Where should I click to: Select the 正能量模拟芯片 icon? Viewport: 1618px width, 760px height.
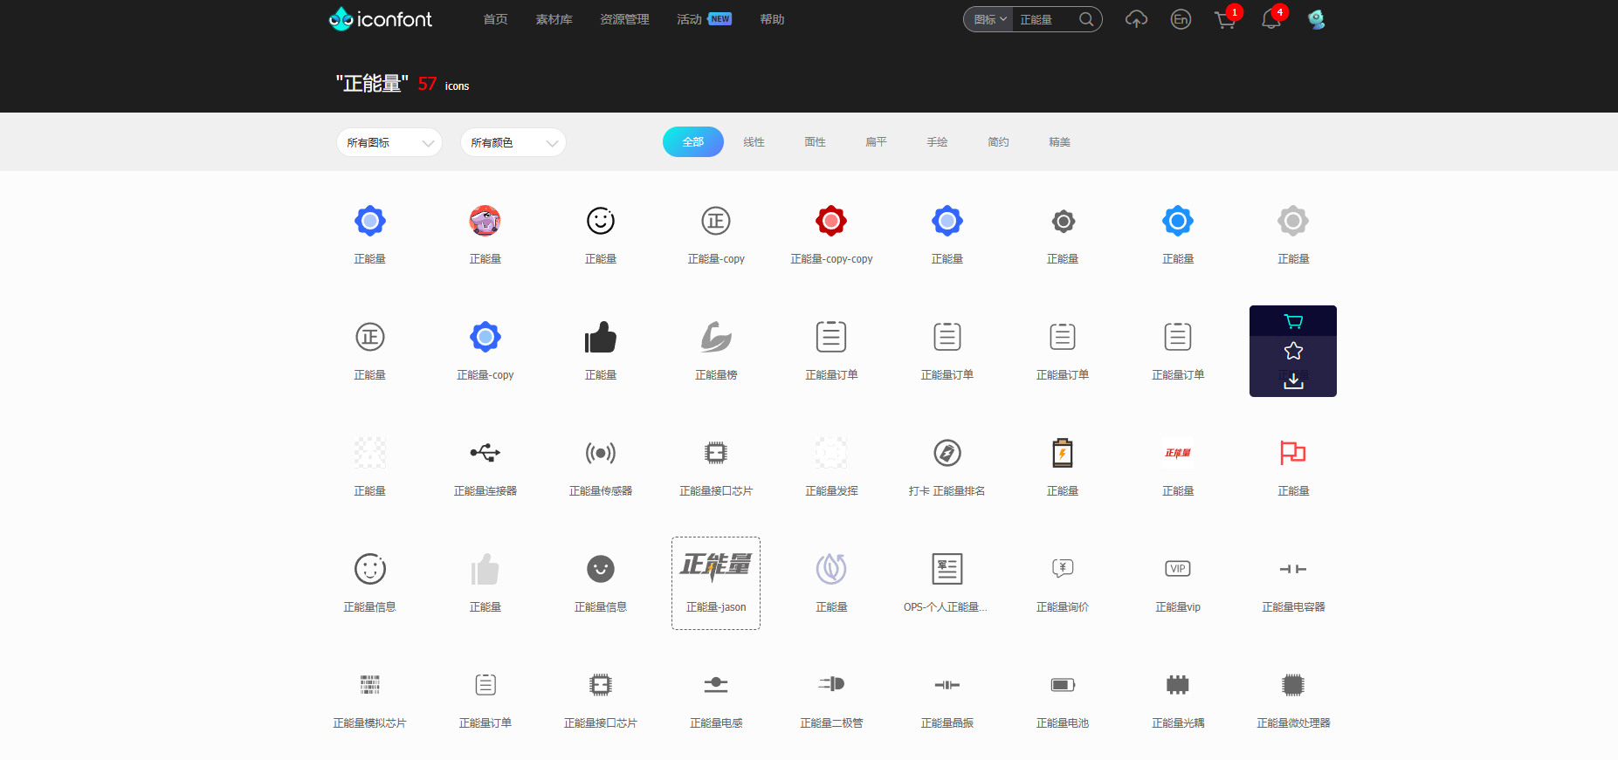(370, 685)
